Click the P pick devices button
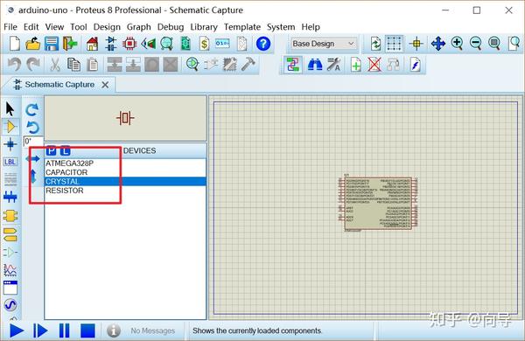This screenshot has height=341, width=525. (52, 151)
